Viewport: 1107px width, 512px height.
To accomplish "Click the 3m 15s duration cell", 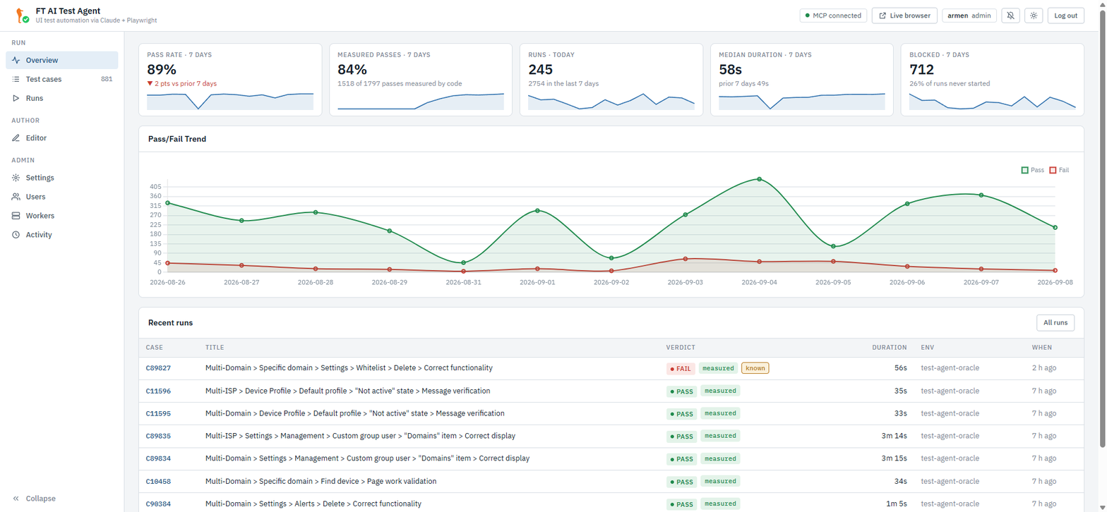I will click(x=894, y=458).
